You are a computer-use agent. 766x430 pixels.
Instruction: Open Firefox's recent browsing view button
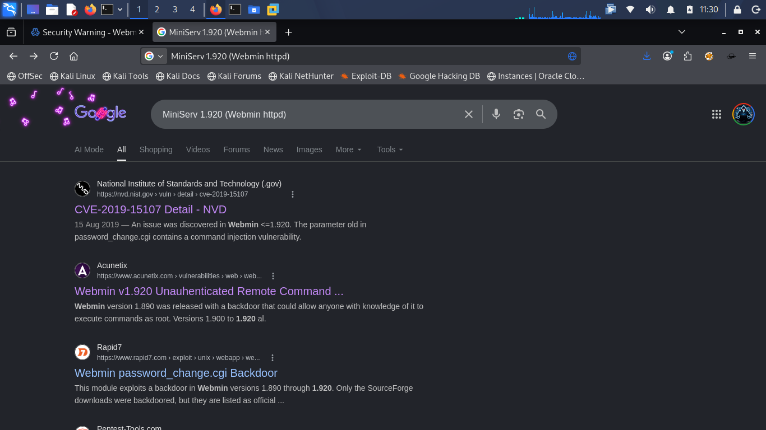[x=11, y=32]
